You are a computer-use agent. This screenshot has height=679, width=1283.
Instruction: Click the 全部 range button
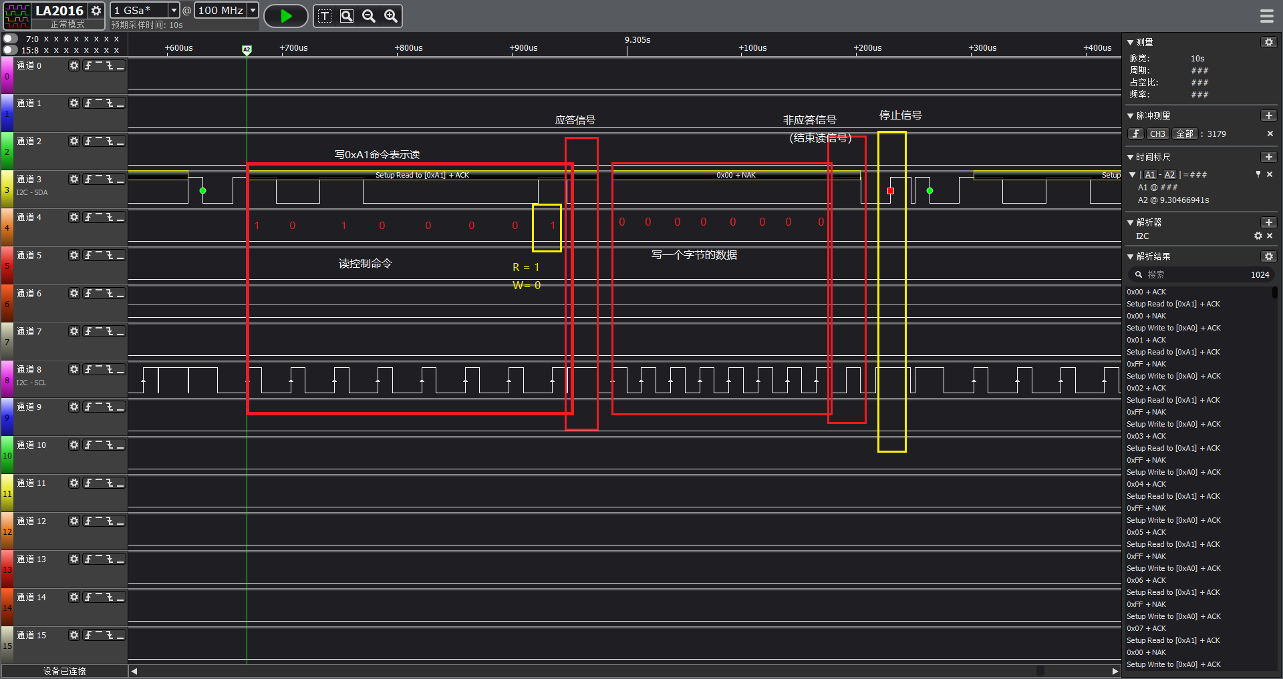pyautogui.click(x=1185, y=134)
